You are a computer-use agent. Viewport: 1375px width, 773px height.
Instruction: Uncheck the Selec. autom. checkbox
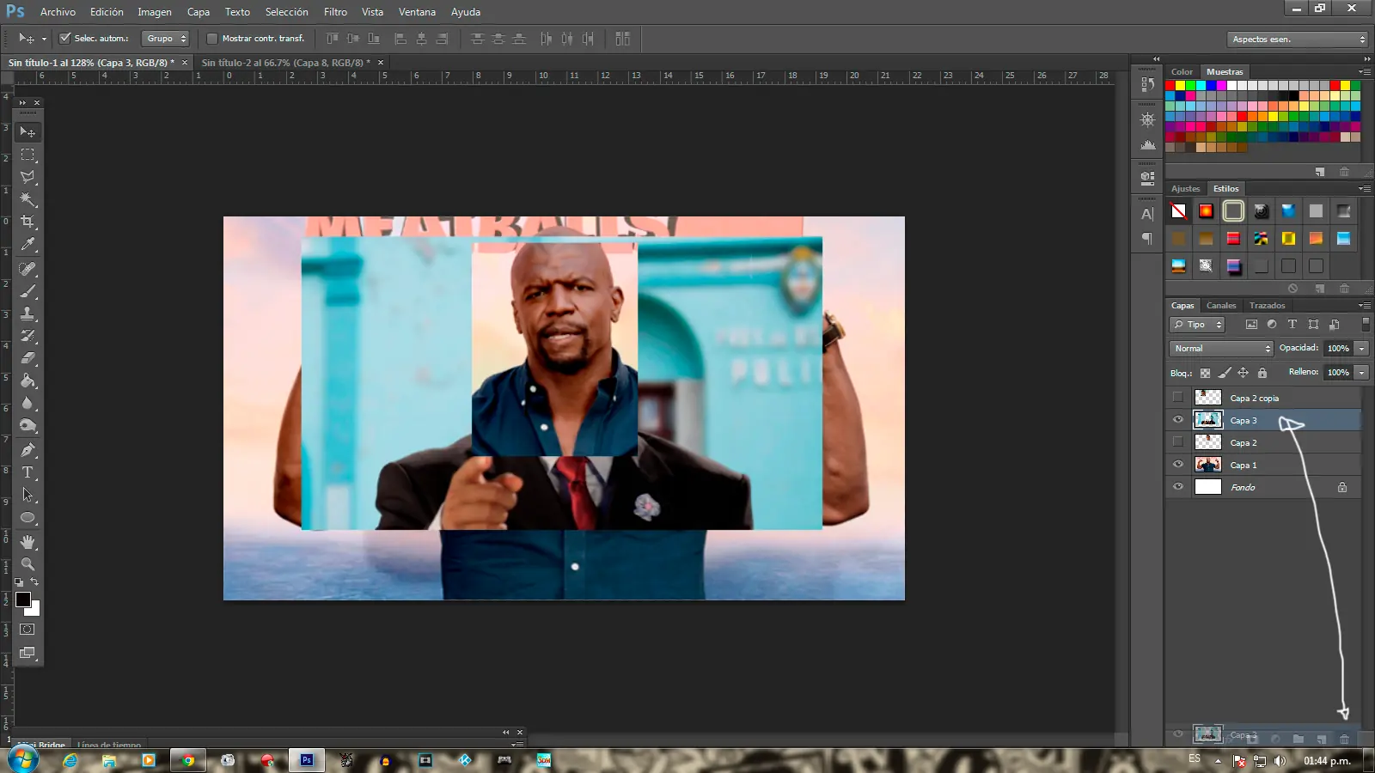tap(65, 39)
